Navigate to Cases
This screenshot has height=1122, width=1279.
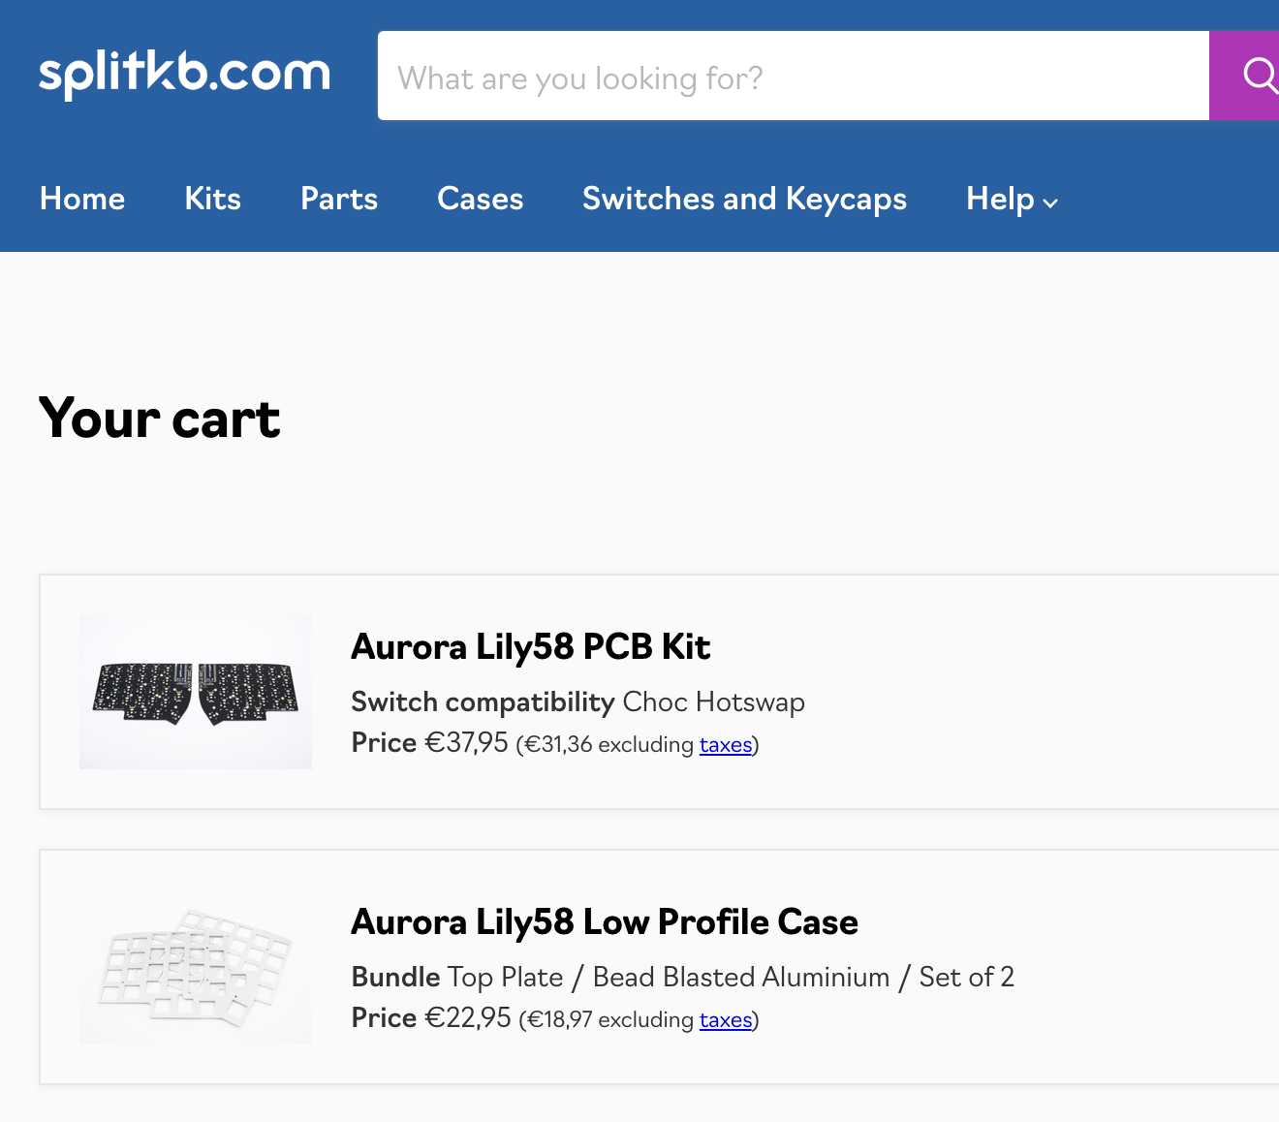point(481,199)
